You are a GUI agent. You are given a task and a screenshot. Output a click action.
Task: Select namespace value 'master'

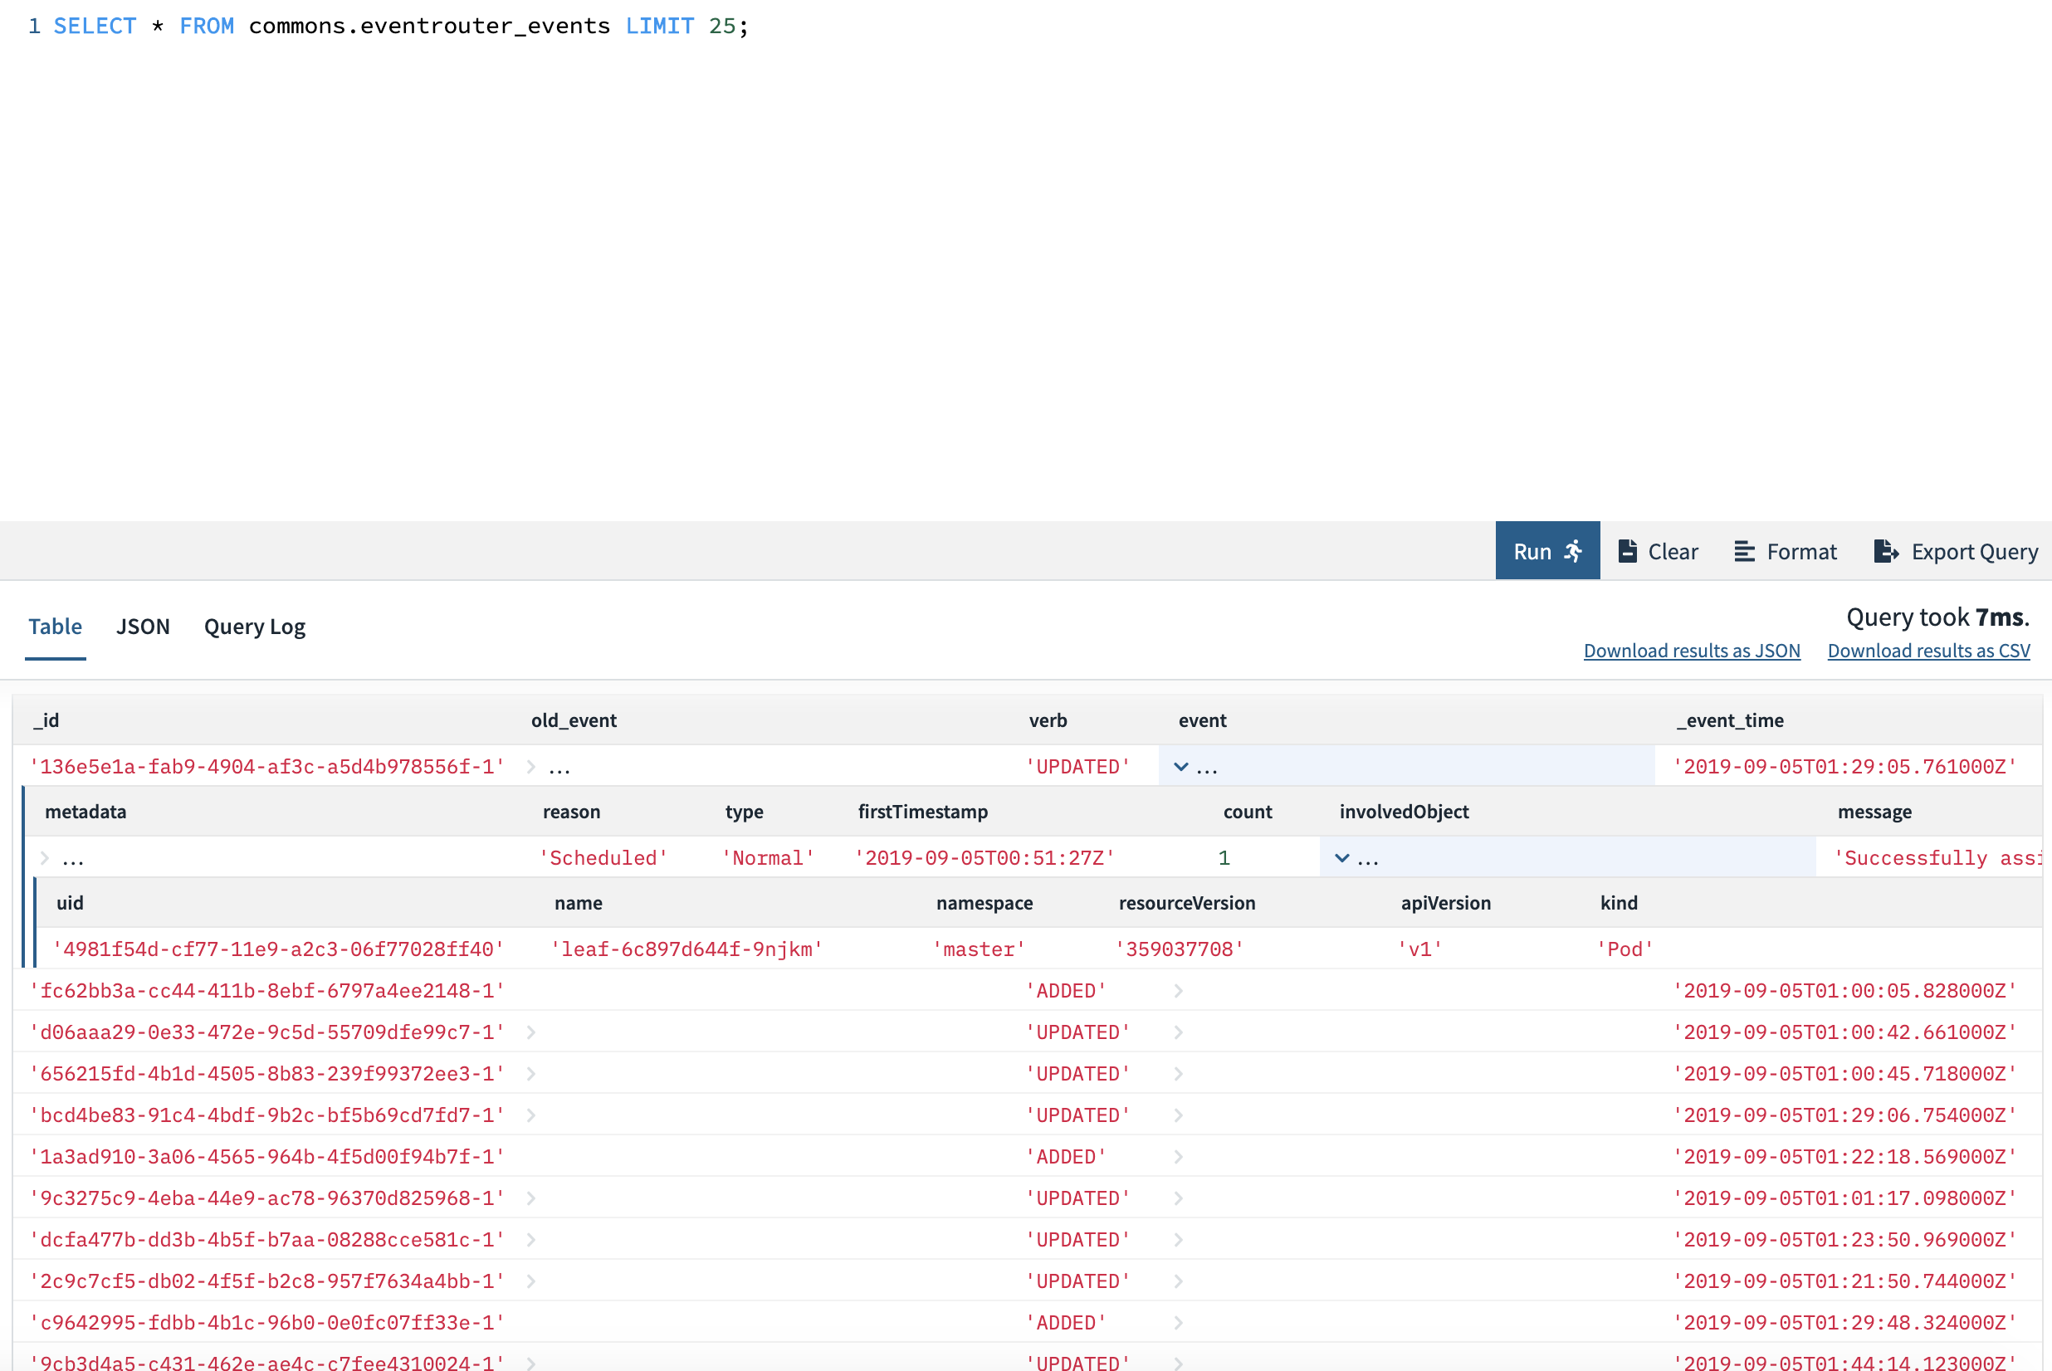(980, 949)
